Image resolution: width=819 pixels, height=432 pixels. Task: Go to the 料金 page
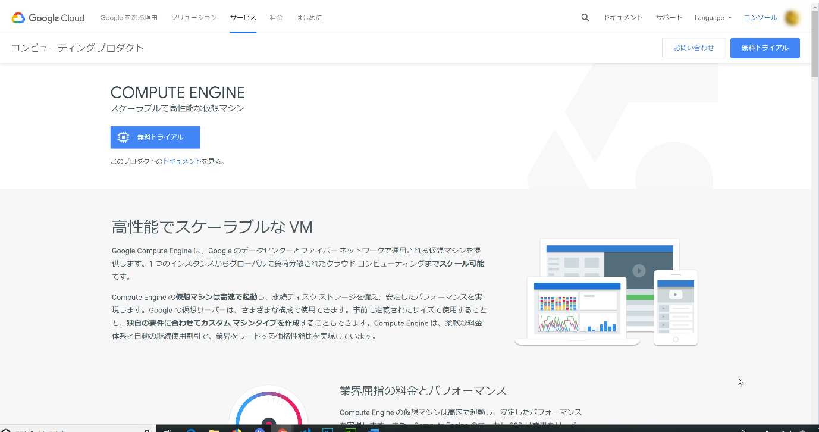(x=276, y=18)
